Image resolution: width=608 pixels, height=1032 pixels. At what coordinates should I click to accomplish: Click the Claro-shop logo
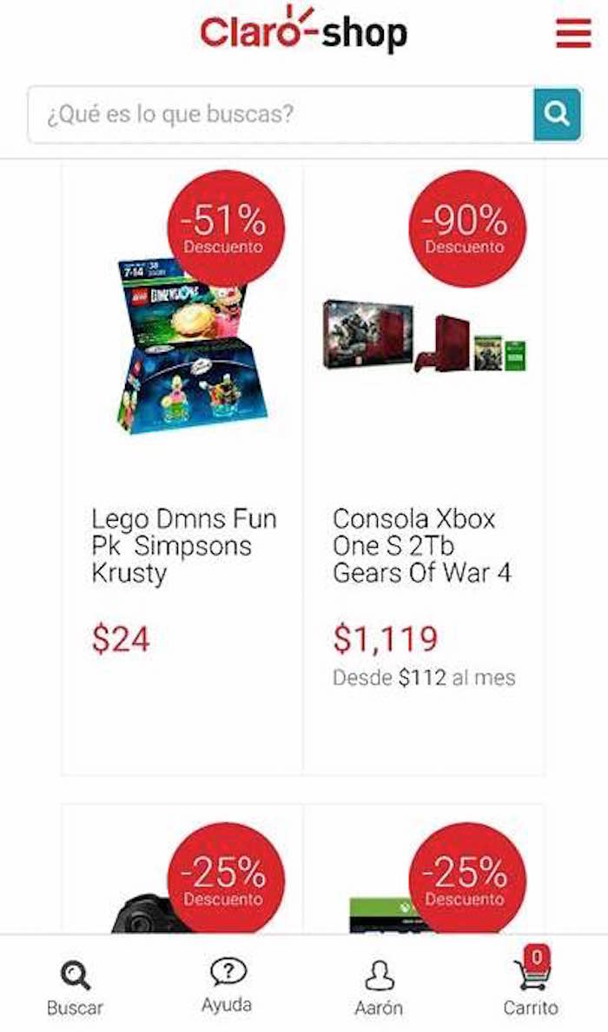tap(303, 30)
